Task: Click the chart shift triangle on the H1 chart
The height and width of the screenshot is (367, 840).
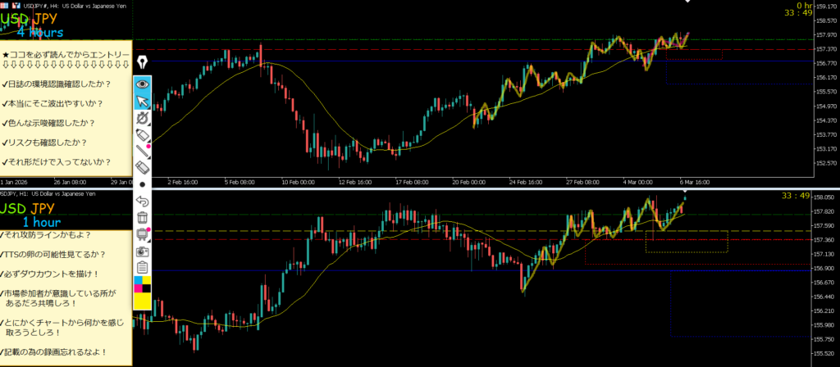Action: (x=685, y=192)
